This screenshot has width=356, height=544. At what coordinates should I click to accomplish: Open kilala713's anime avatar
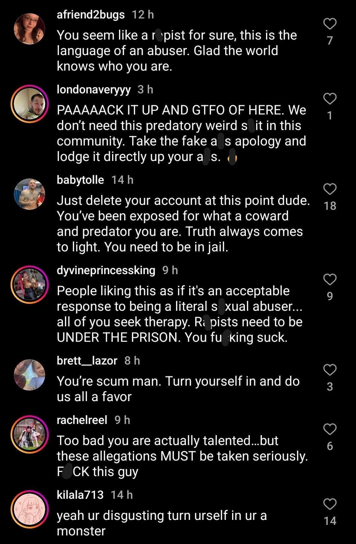(30, 509)
